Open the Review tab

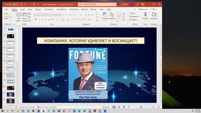click(94, 9)
